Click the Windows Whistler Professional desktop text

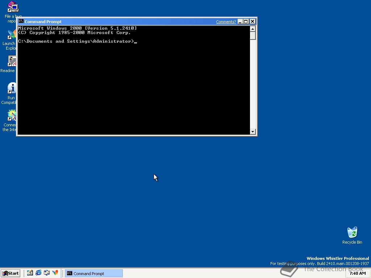click(338, 258)
